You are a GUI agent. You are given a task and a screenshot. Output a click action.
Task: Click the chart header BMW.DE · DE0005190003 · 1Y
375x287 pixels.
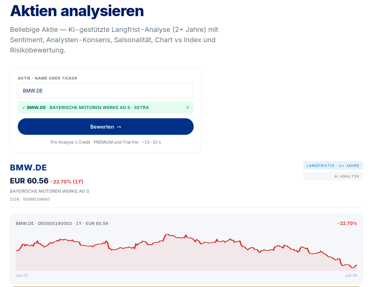(62, 224)
